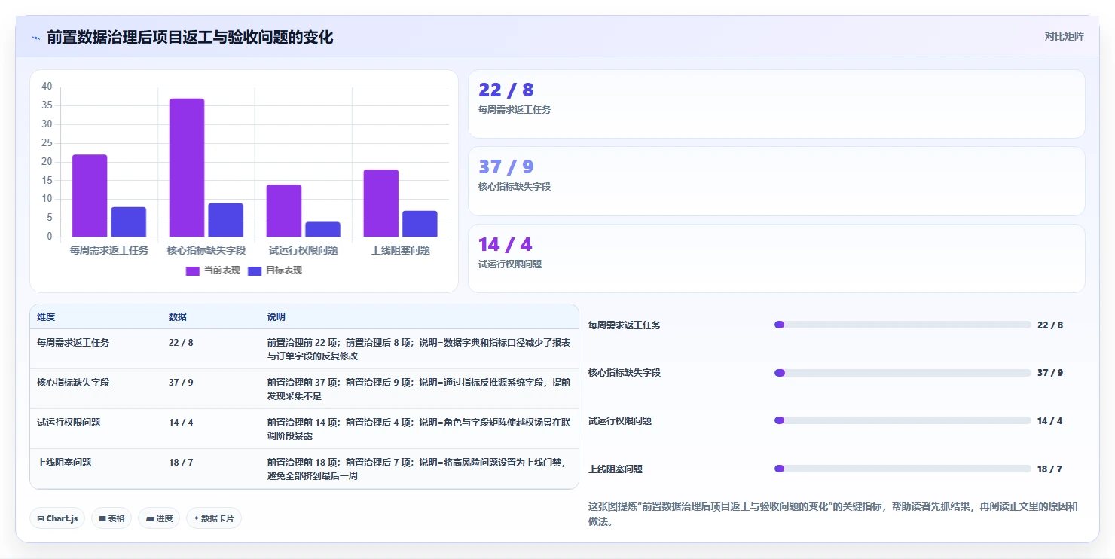Click the 试运行权限问题 label under 14 / 4
This screenshot has height=559, width=1115.
[510, 264]
